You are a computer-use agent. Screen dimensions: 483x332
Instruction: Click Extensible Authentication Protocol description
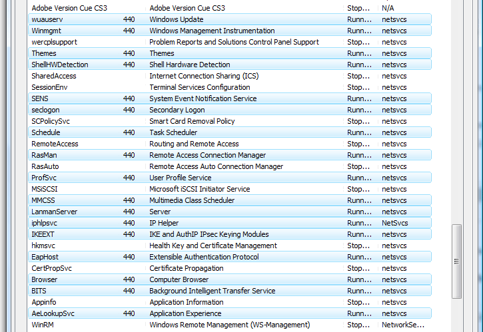click(204, 257)
